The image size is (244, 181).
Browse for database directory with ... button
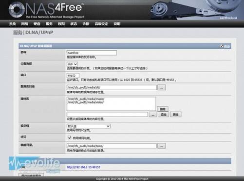(x=162, y=87)
